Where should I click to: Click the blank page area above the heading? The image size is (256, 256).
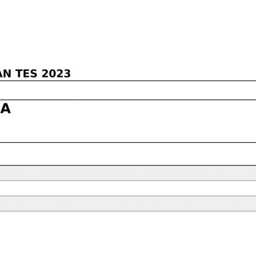[x=128, y=33]
